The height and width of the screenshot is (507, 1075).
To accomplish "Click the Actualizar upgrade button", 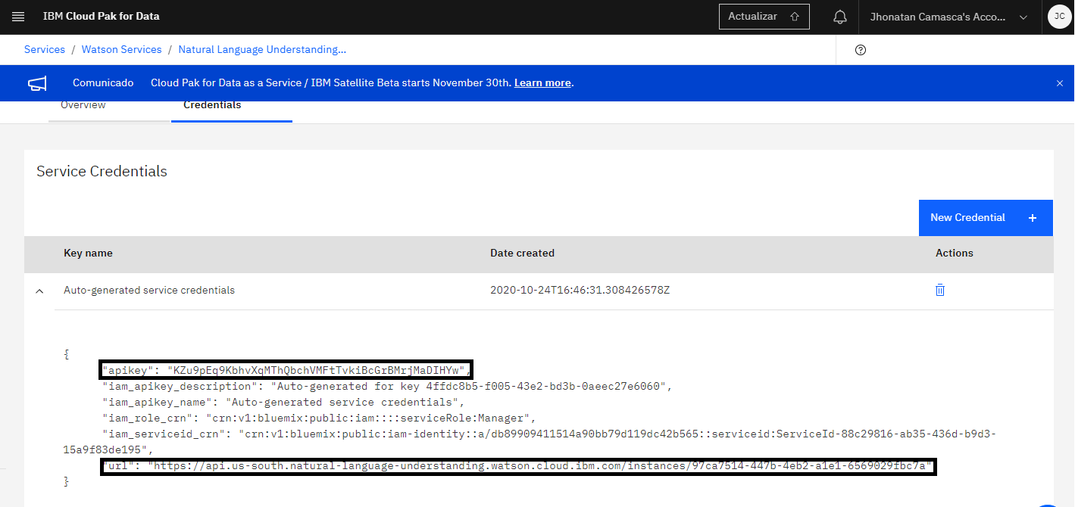I will point(764,17).
